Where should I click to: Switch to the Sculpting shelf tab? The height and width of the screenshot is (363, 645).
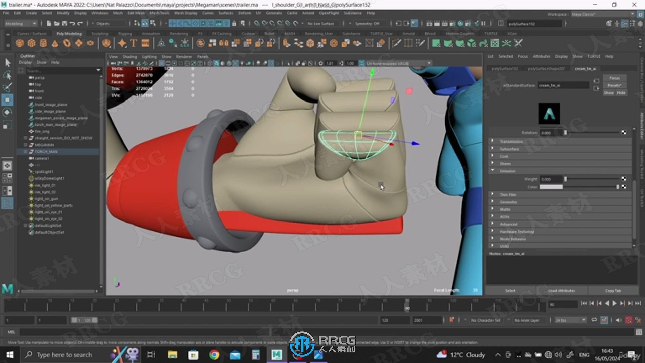[x=100, y=34]
